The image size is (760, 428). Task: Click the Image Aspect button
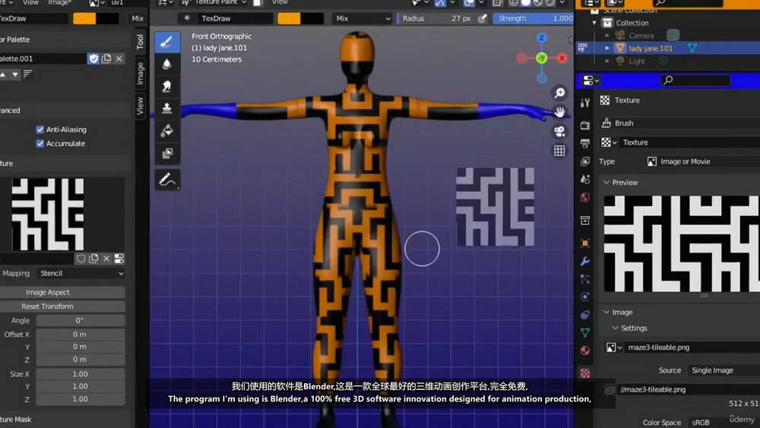click(x=62, y=292)
